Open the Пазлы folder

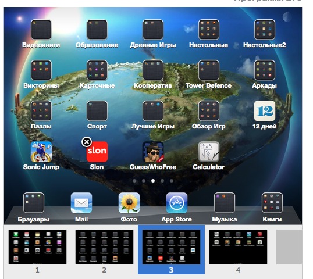pyautogui.click(x=41, y=111)
